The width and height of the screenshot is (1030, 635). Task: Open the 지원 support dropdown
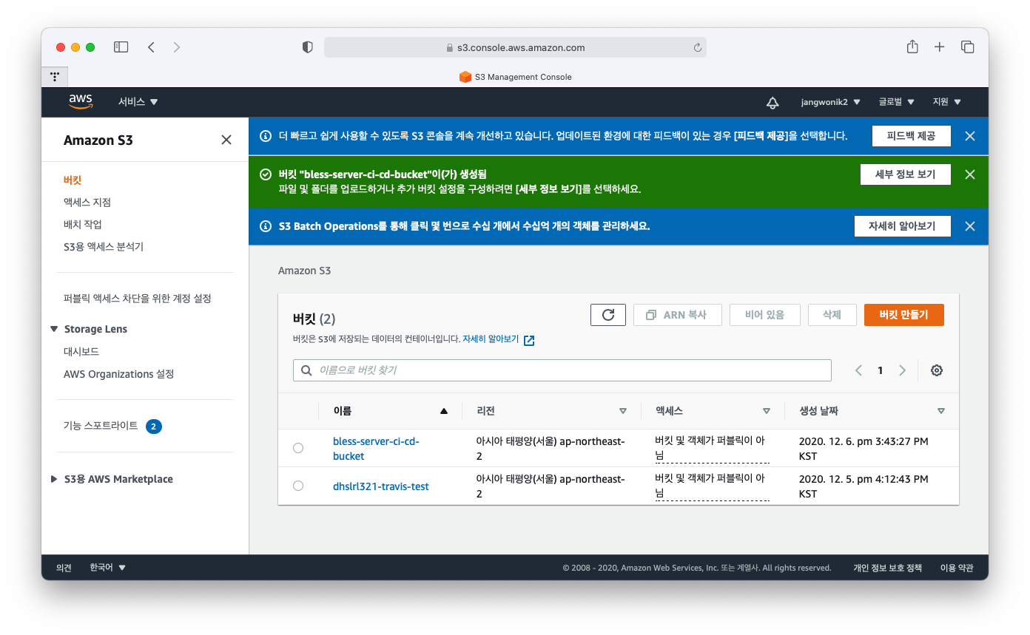pos(947,102)
